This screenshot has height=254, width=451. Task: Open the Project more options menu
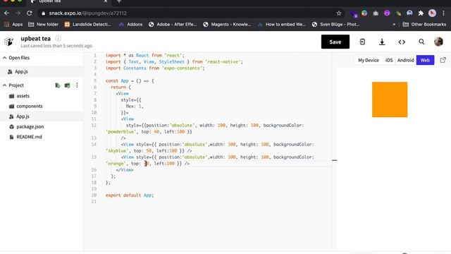coord(77,85)
